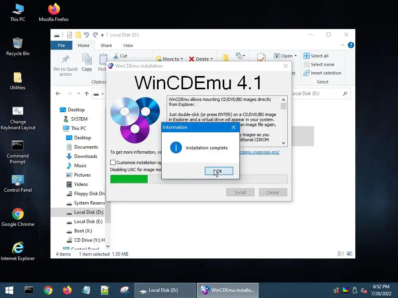Open the Delete dropdown arrow
398x298 pixels.
pyautogui.click(x=211, y=59)
